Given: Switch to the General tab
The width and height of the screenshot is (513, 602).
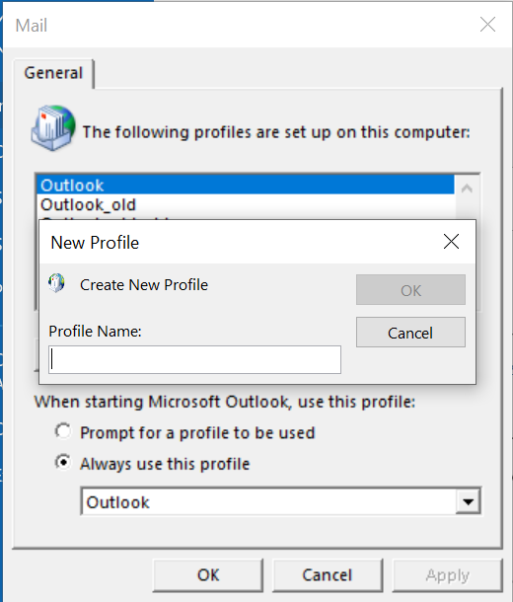Looking at the screenshot, I should 53,73.
